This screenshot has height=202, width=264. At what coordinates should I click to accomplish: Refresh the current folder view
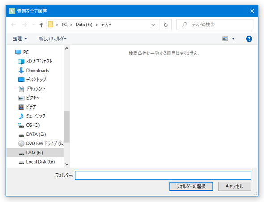click(x=166, y=25)
